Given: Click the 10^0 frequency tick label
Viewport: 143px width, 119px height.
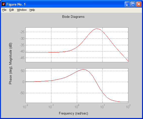Looking at the screenshot, I should click(77, 106).
